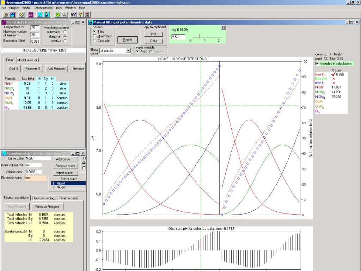The height and width of the screenshot is (271, 361).
Task: Select curve 2: NiGly2 in list
Action: point(68,187)
